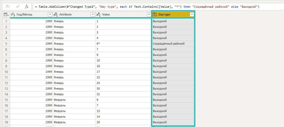
Task: Select Value cell 31 in row 14
Action: point(123,94)
